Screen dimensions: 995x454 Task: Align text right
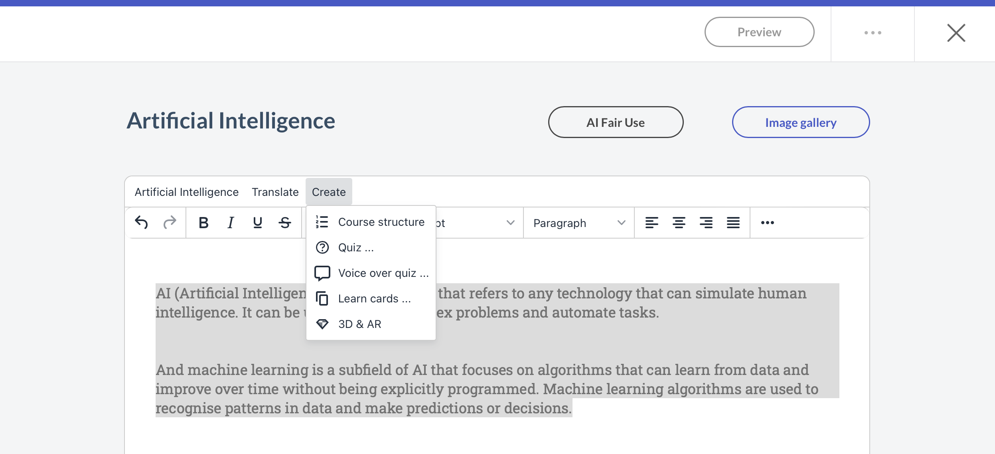706,223
